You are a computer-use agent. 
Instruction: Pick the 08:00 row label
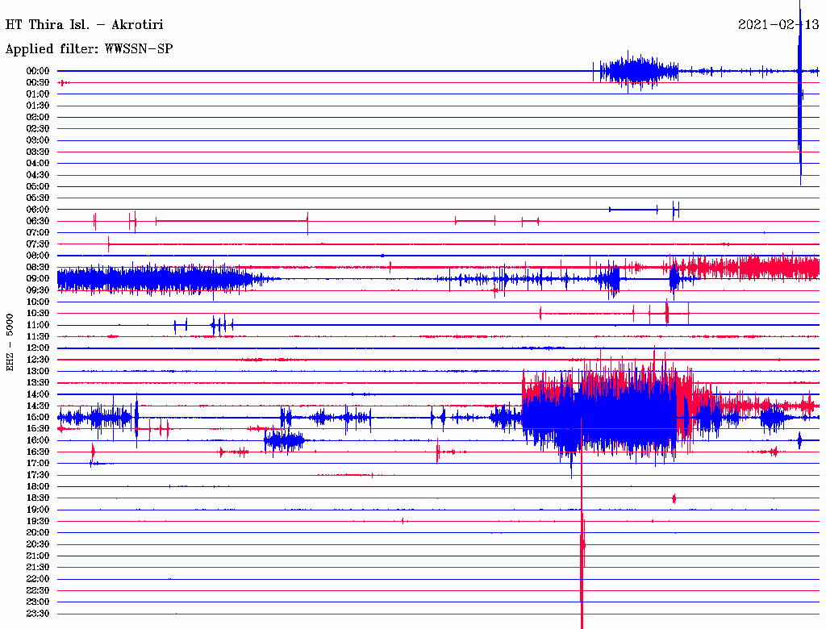pos(38,256)
